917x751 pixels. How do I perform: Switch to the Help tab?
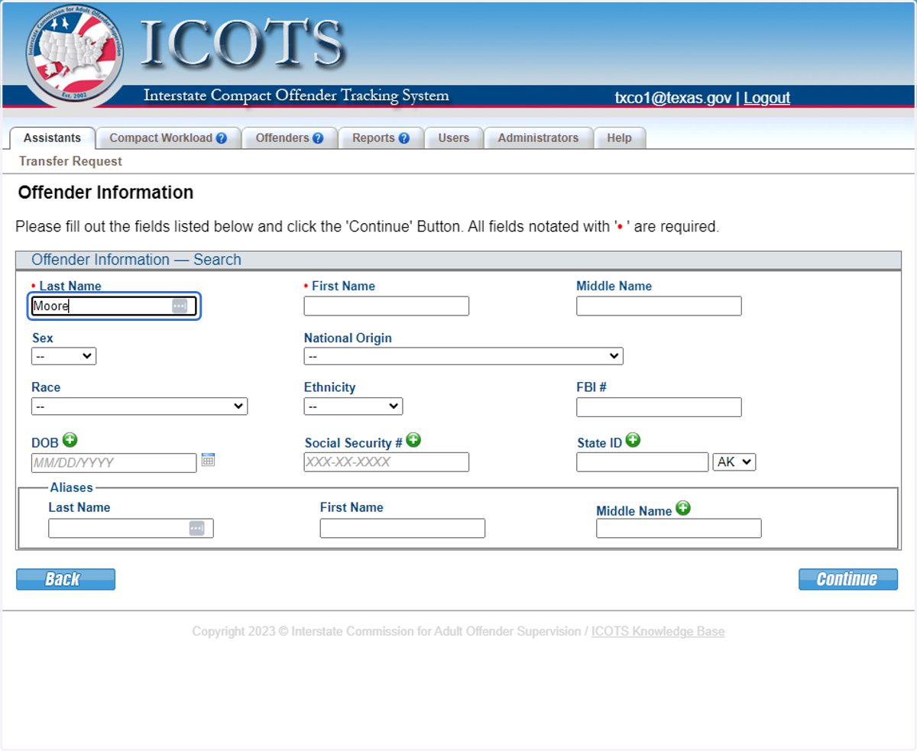620,138
